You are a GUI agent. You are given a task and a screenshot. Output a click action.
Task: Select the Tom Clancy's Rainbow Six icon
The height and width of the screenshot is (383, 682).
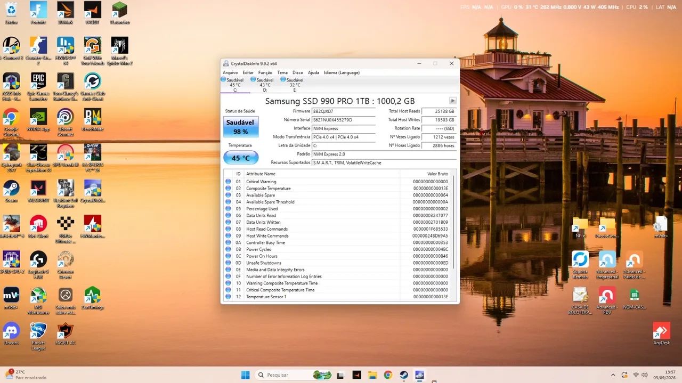(x=66, y=86)
